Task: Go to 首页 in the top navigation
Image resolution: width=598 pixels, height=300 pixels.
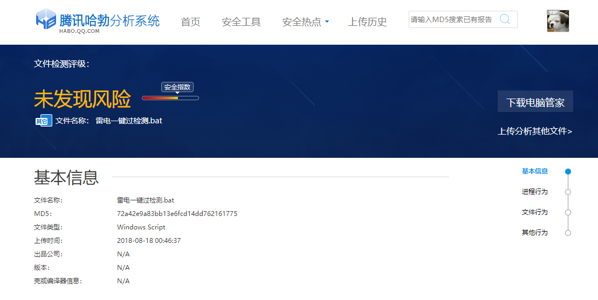Action: coord(190,22)
